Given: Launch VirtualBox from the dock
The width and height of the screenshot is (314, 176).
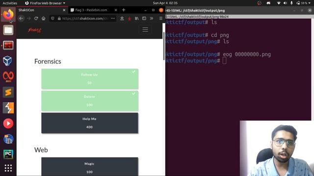Looking at the screenshot, I should [x=8, y=61].
